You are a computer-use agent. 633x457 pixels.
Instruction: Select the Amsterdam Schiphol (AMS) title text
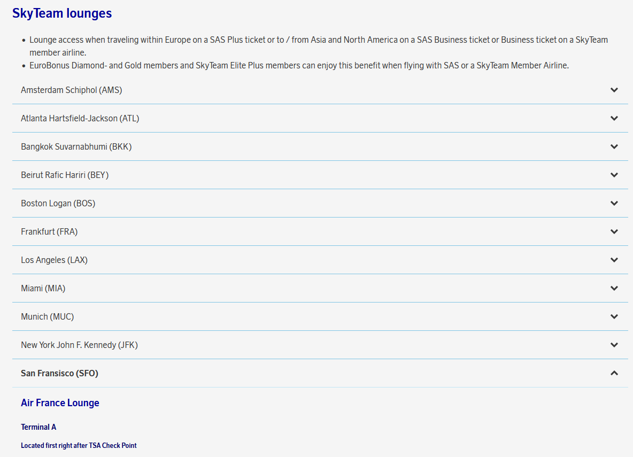click(71, 90)
